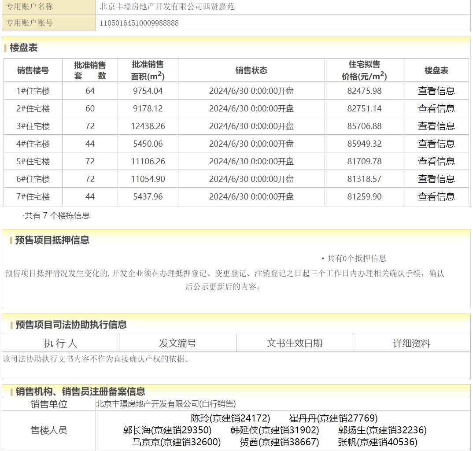Click the 楼盘表 section heading
The width and height of the screenshot is (473, 451).
click(x=23, y=48)
